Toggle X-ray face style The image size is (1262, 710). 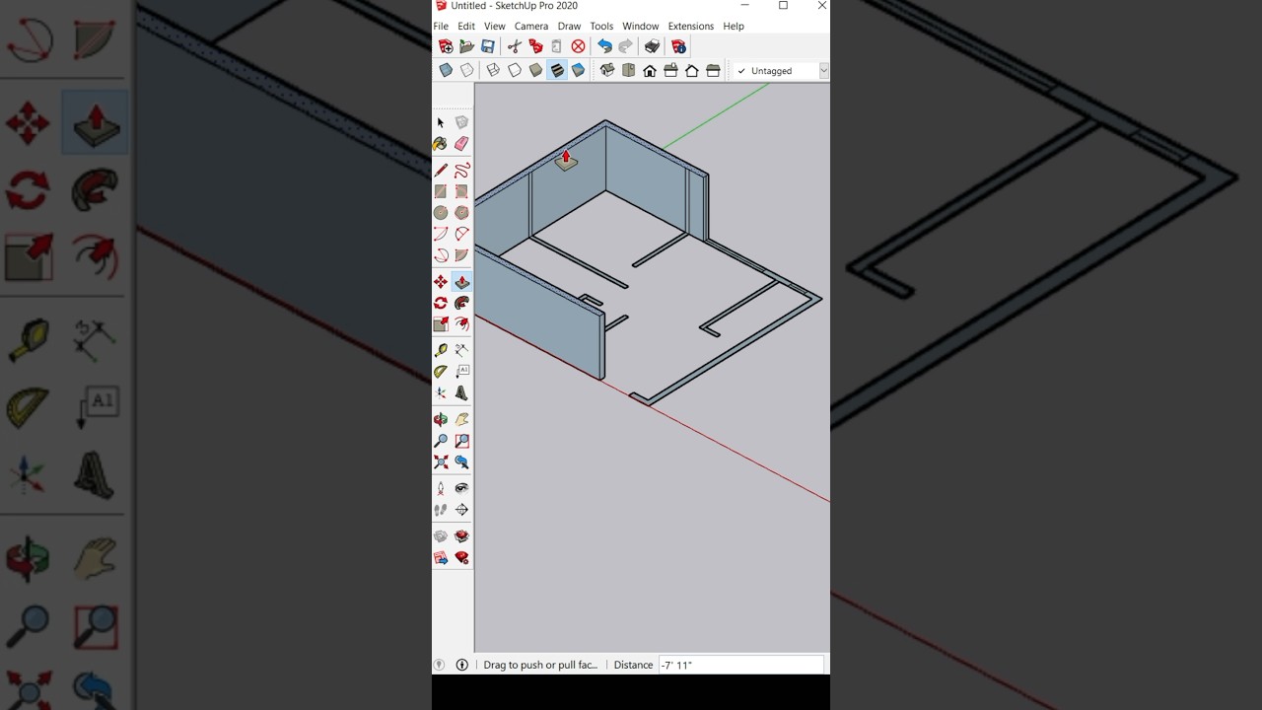click(x=446, y=70)
